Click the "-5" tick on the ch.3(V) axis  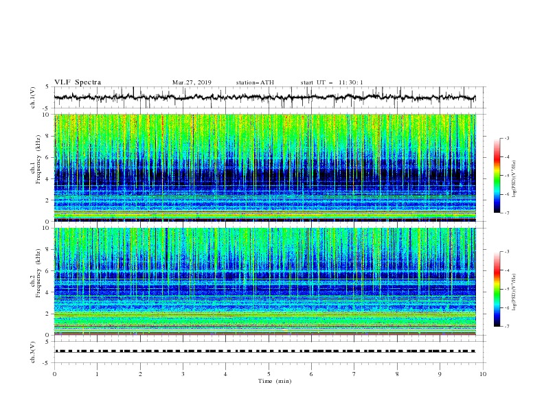[47, 363]
